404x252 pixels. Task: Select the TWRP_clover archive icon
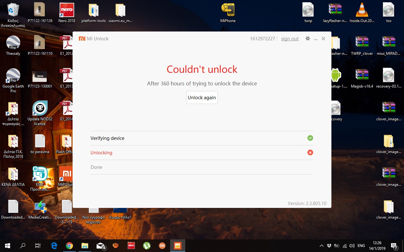[x=362, y=46]
